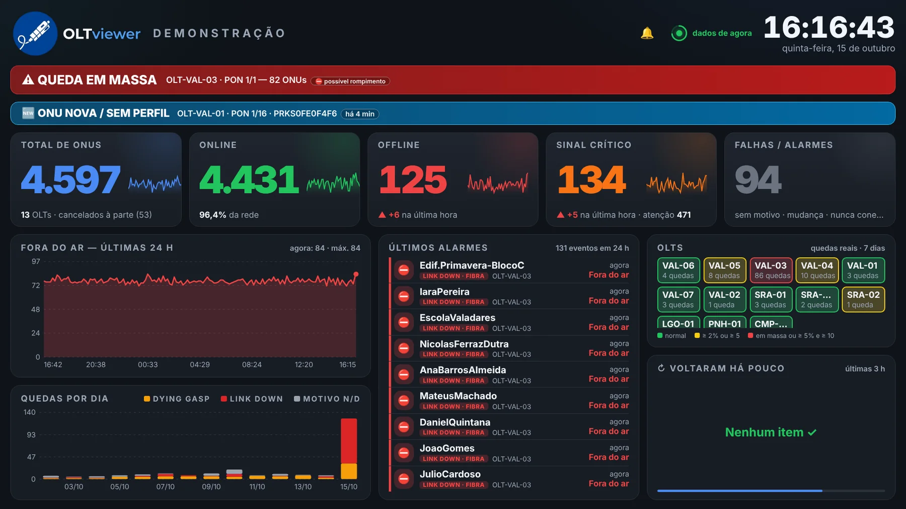The width and height of the screenshot is (906, 509).
Task: Open the VAL-03 OLT tile with 86 quedas
Action: [771, 270]
